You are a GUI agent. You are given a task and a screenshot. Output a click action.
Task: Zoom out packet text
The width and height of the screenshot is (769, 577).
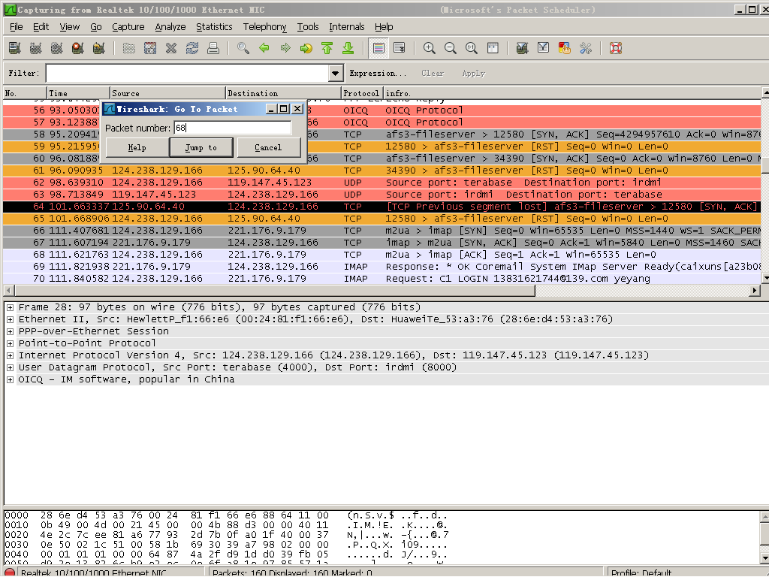click(451, 48)
